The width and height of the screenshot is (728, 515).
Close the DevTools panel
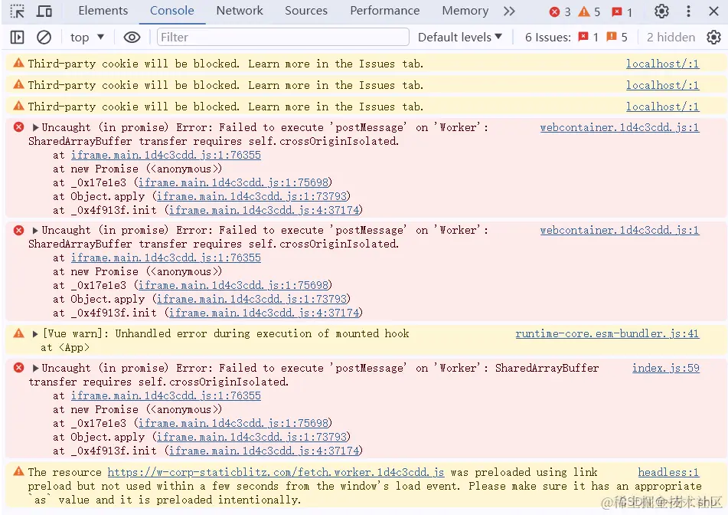714,11
